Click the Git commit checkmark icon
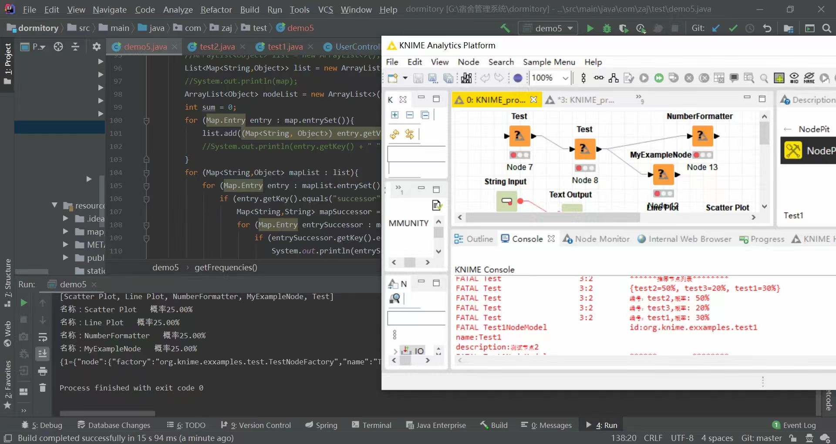Viewport: 836px width, 444px height. 733,28
